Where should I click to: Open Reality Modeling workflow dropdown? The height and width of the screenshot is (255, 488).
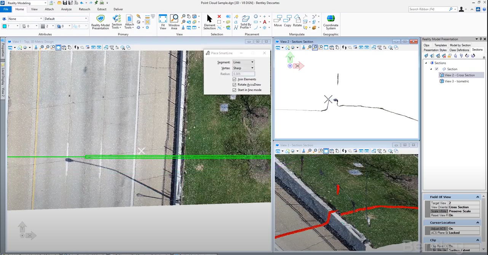(27, 3)
